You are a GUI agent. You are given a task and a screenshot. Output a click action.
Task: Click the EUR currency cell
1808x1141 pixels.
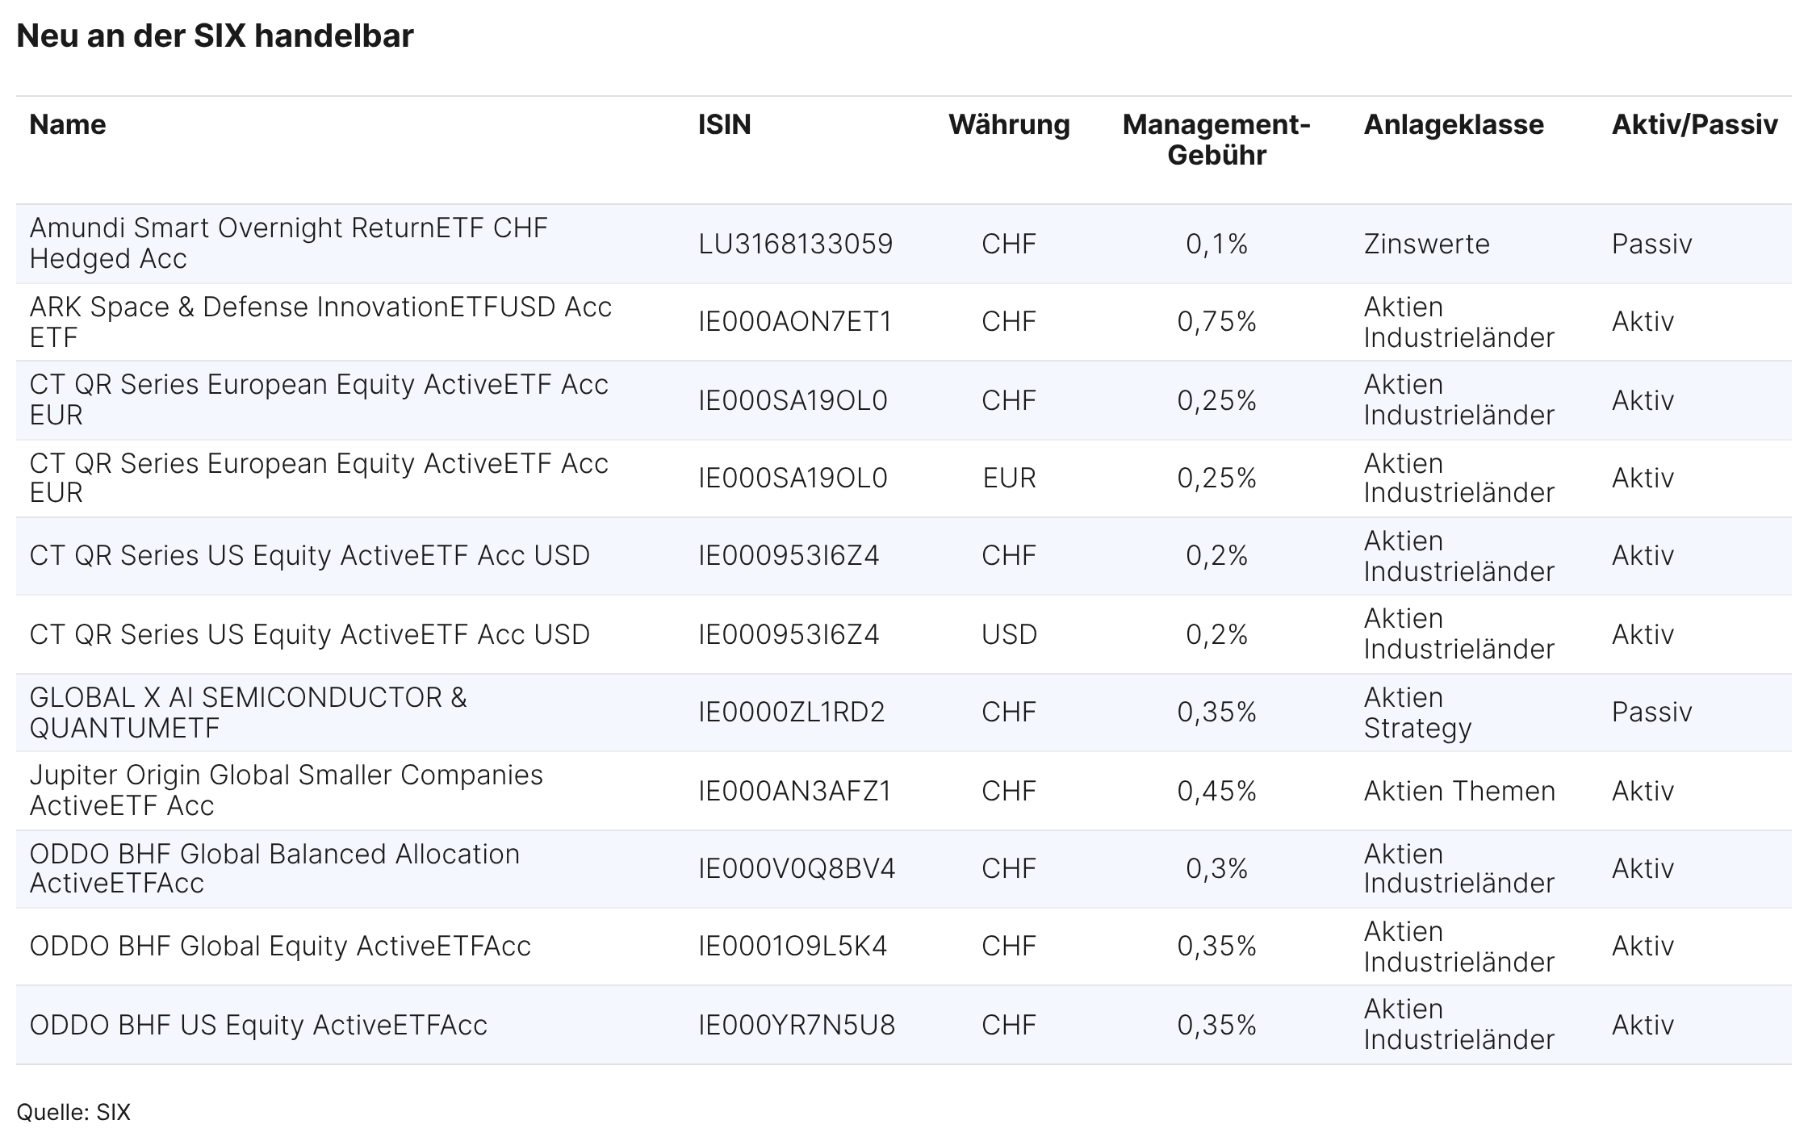pos(1009,479)
